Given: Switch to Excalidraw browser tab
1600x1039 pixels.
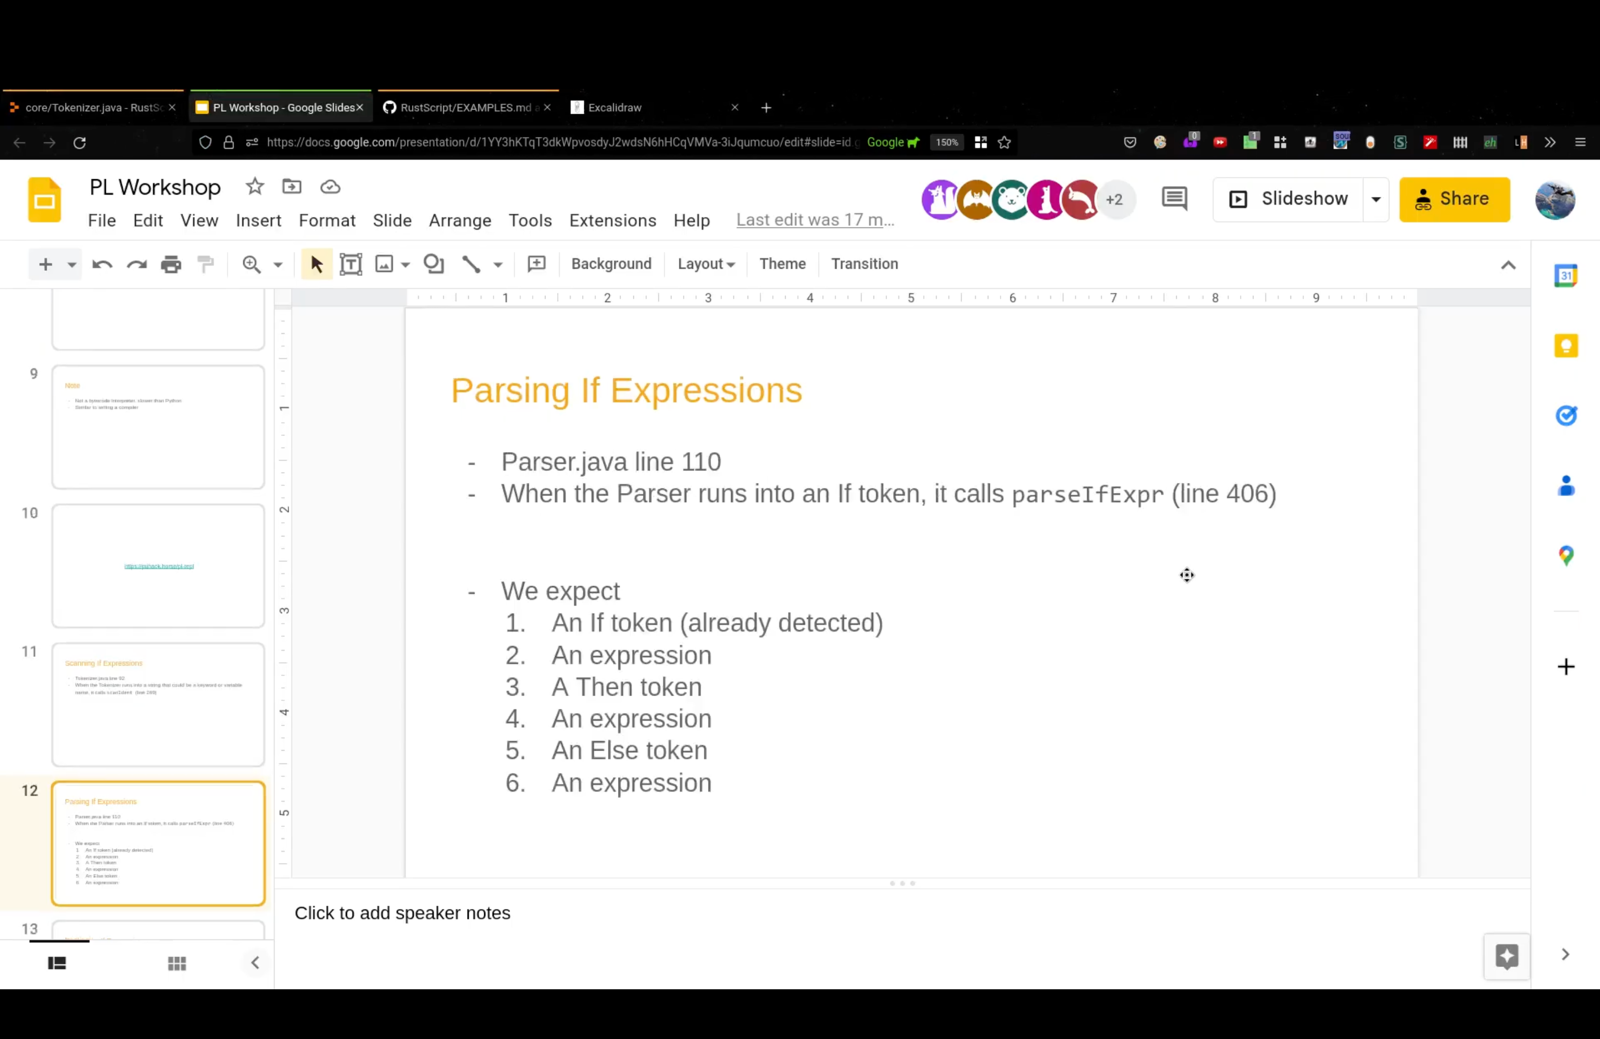Looking at the screenshot, I should 655,107.
